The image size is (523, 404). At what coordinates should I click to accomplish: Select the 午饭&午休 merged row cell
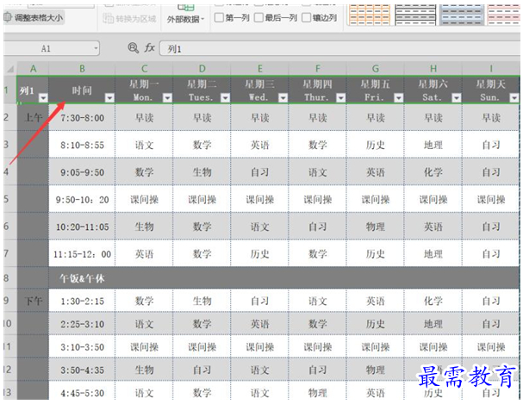point(284,278)
